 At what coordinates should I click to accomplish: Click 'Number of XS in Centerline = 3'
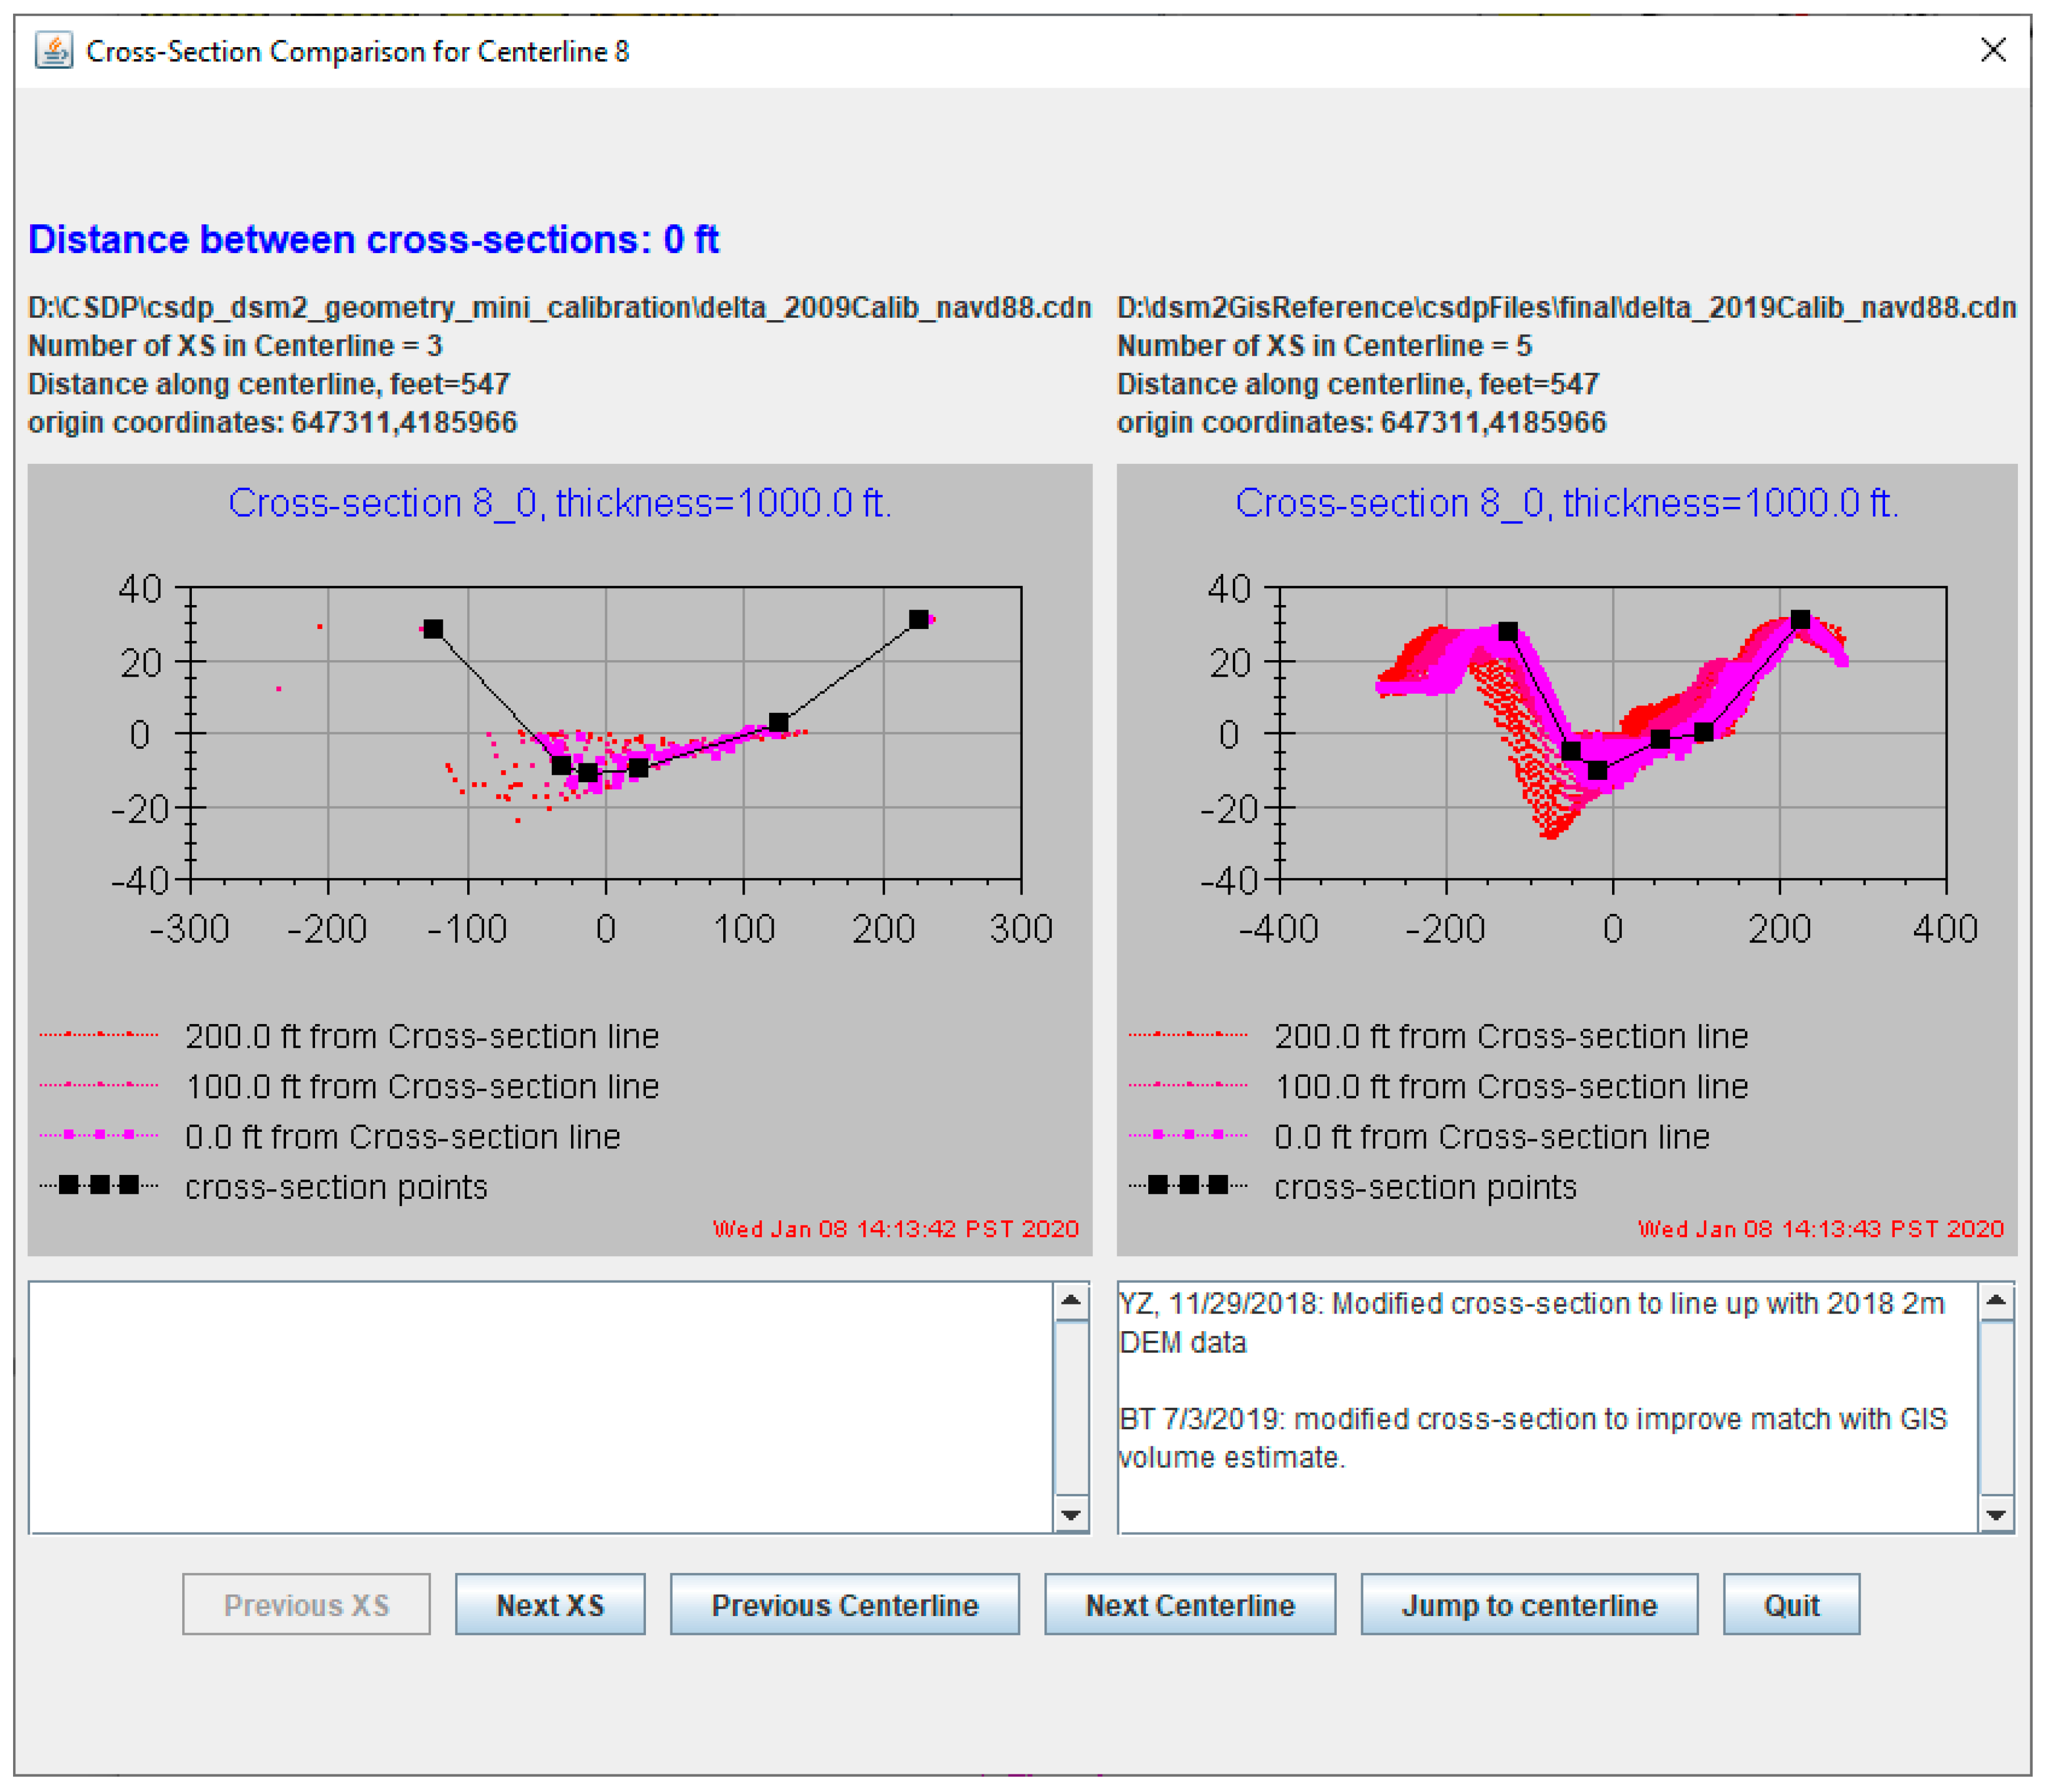[x=235, y=345]
